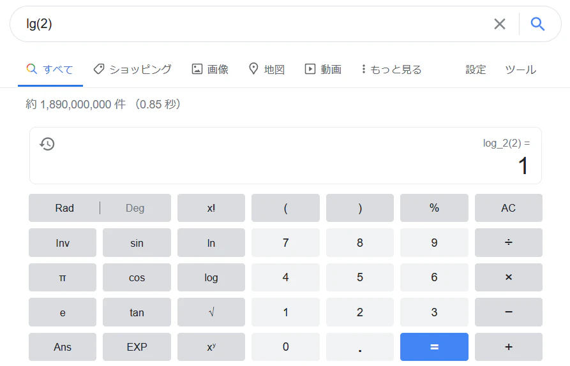Insert a closing parenthesis
The height and width of the screenshot is (366, 570).
[x=360, y=208]
